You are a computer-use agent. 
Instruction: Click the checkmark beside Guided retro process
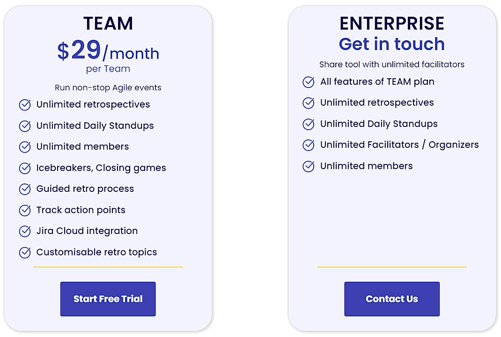pos(25,189)
